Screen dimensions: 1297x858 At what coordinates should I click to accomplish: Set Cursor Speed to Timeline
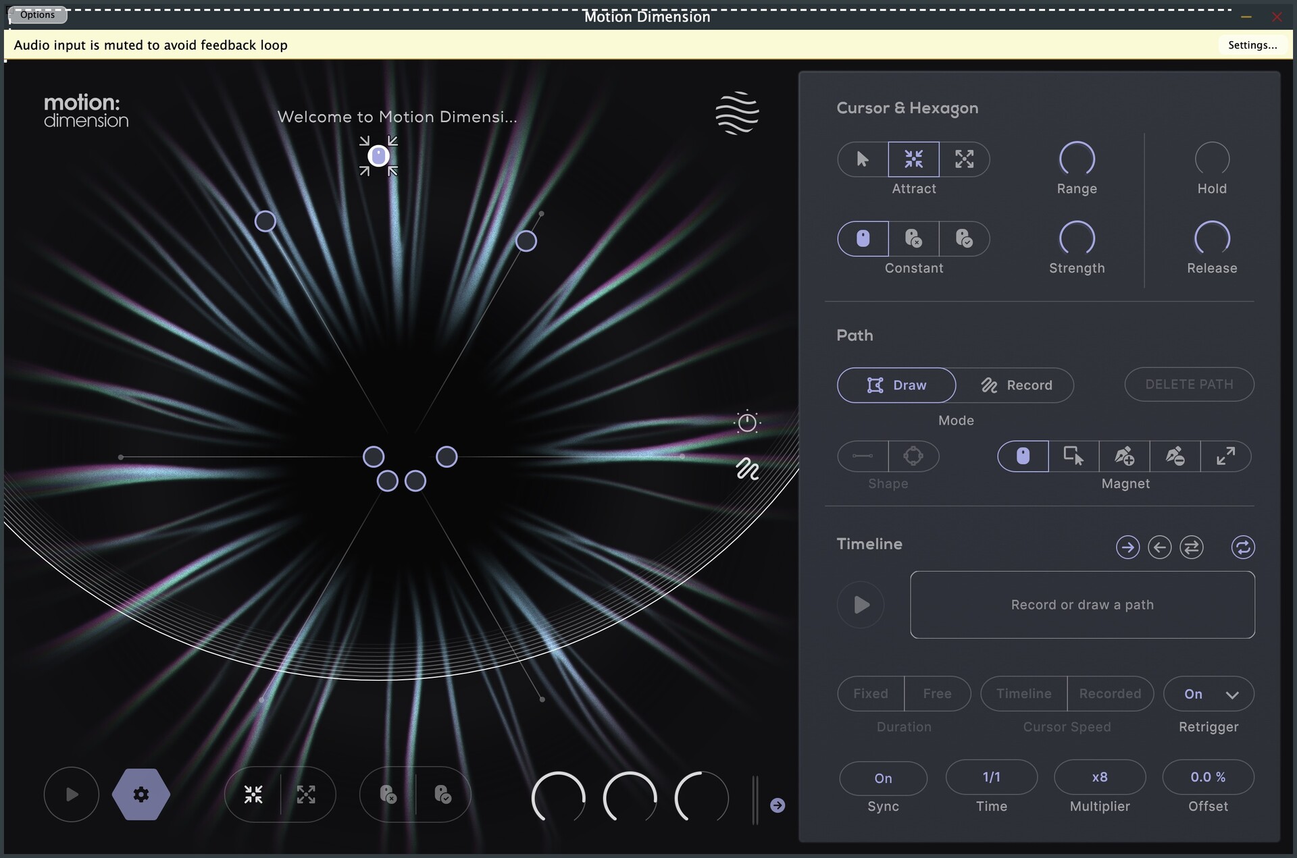1024,693
